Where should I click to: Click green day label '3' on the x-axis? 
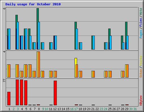pyautogui.click(x=18, y=109)
